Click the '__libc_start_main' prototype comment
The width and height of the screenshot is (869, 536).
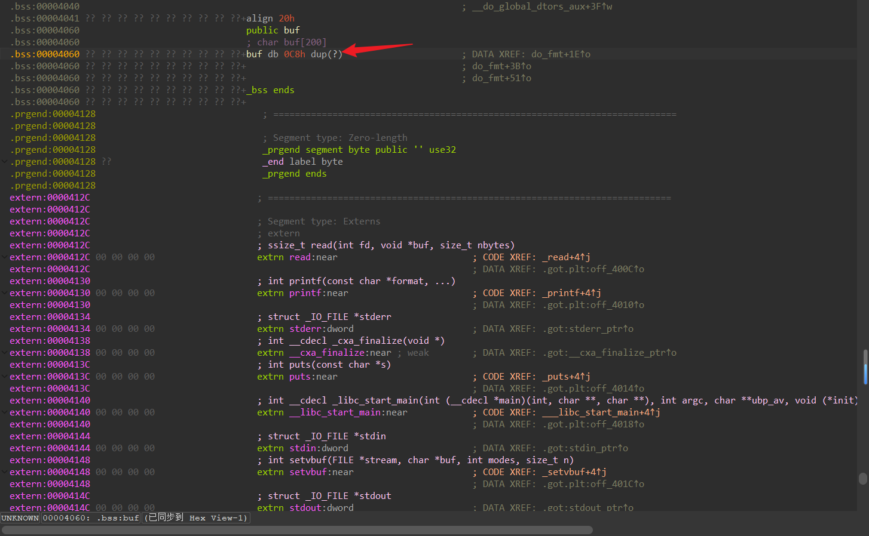click(557, 400)
